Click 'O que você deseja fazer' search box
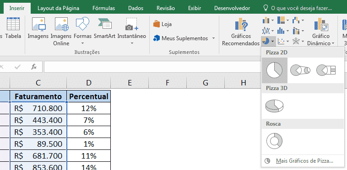 [x=301, y=8]
